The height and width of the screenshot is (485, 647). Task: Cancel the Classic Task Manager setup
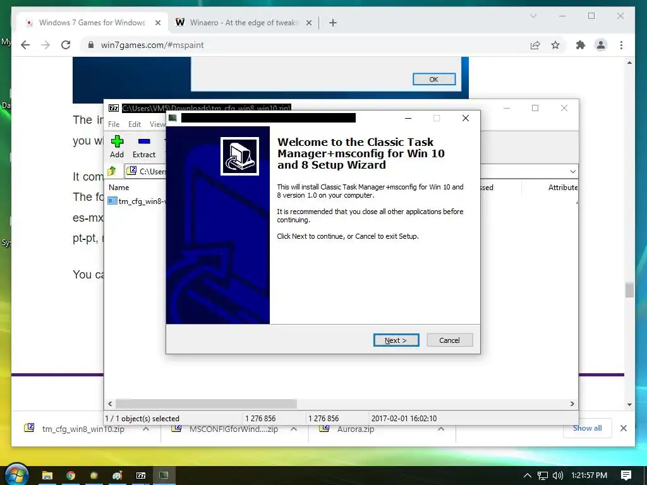(449, 340)
